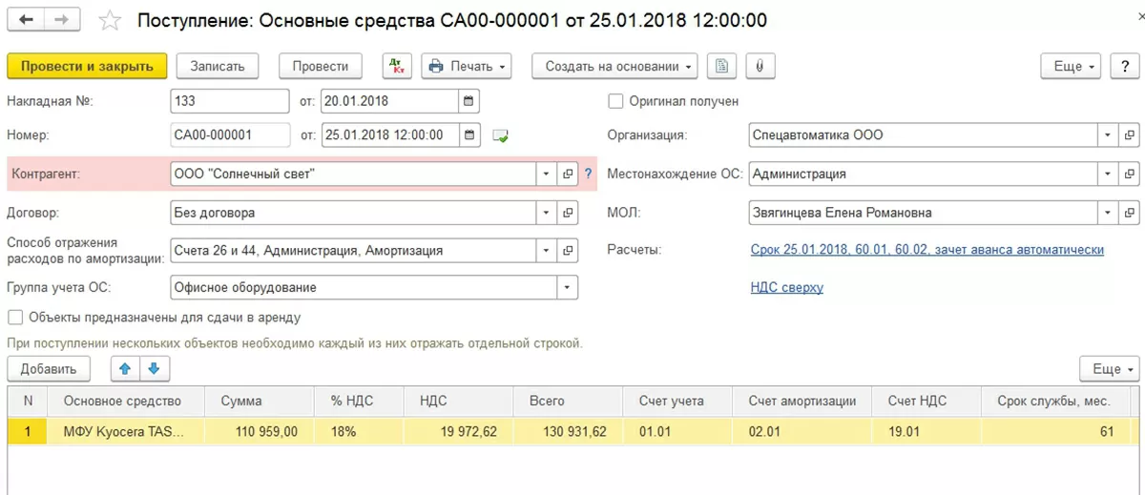Open the Способ отражения расходов item icon

(568, 251)
